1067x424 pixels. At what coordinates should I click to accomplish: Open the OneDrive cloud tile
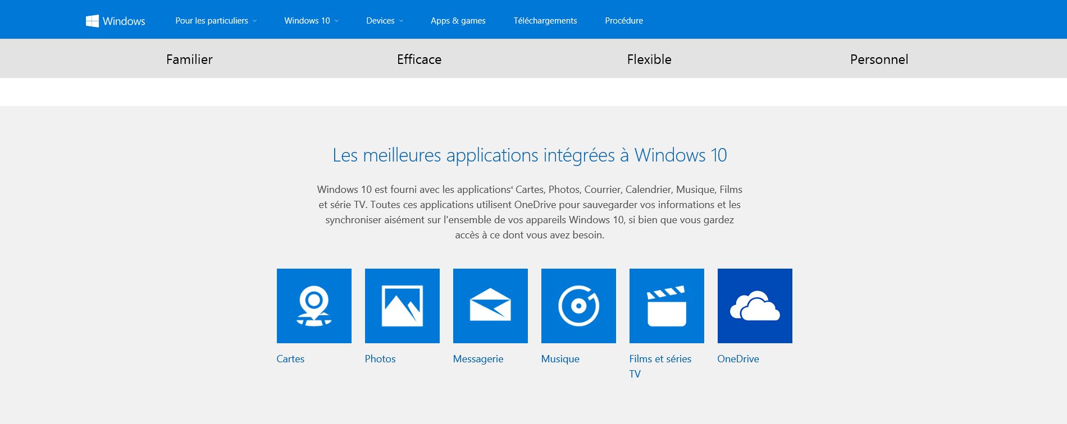[x=755, y=306]
